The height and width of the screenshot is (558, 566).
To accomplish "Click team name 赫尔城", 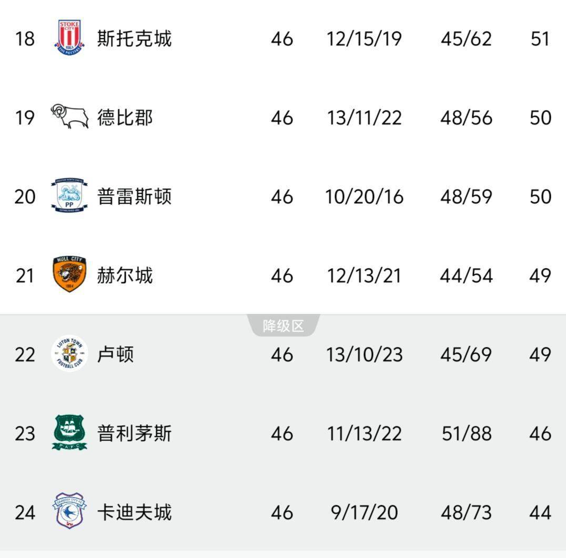I will coord(125,275).
